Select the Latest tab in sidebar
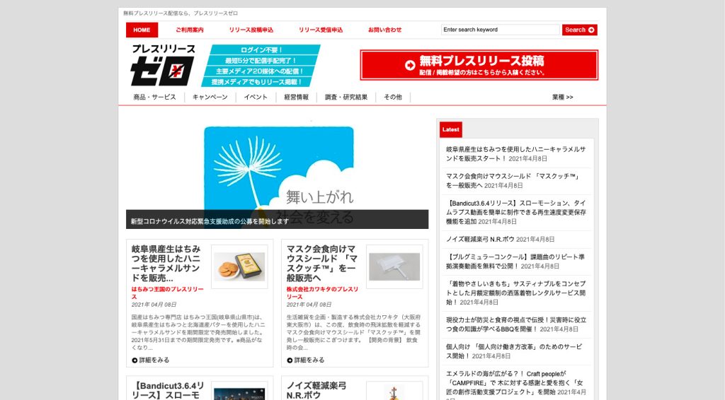This screenshot has height=400, width=725. pyautogui.click(x=450, y=129)
